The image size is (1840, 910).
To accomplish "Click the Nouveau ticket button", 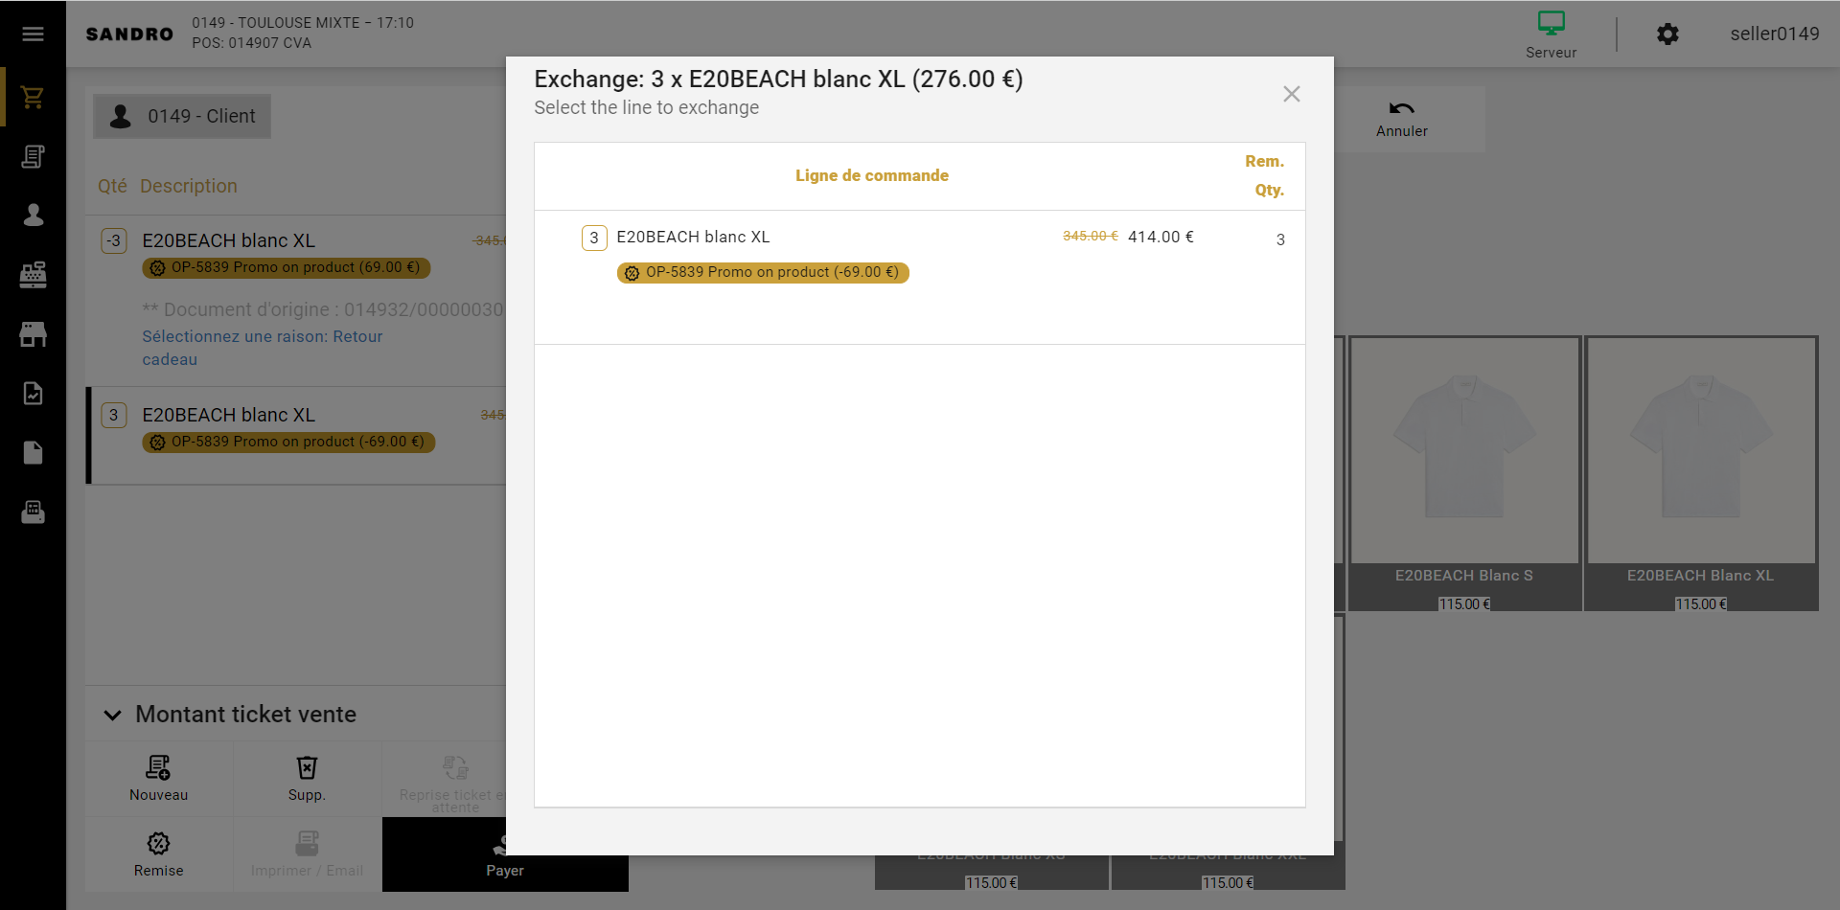I will (159, 778).
